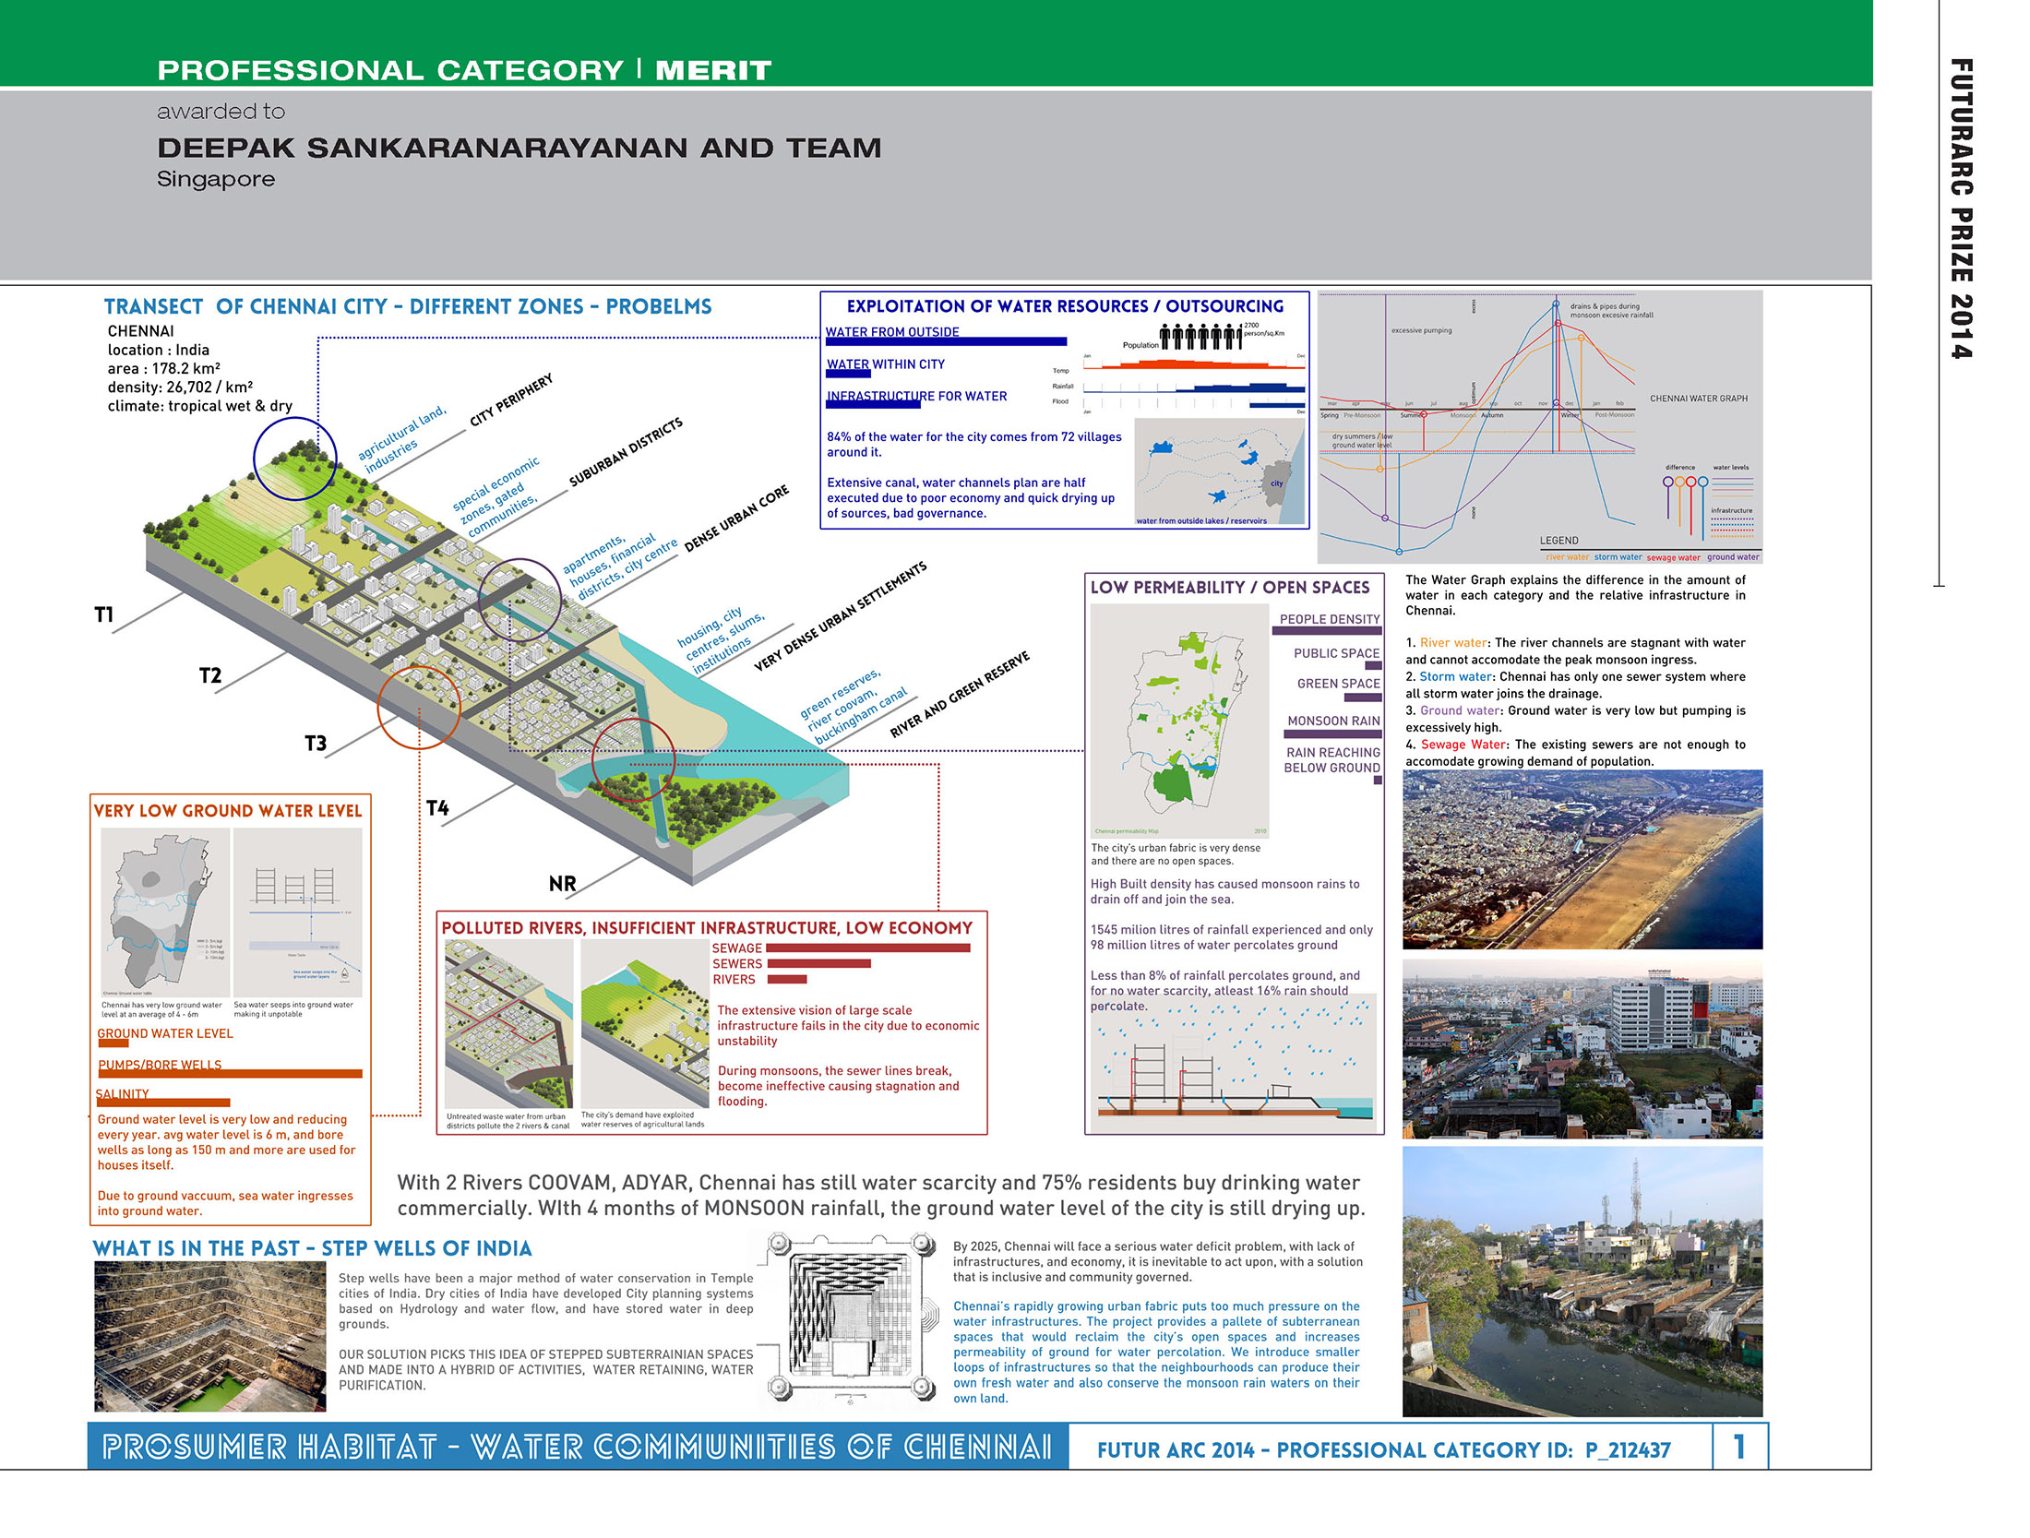Click the dark red circle over the river canal
This screenshot has height=1538, width=2030.
click(633, 759)
